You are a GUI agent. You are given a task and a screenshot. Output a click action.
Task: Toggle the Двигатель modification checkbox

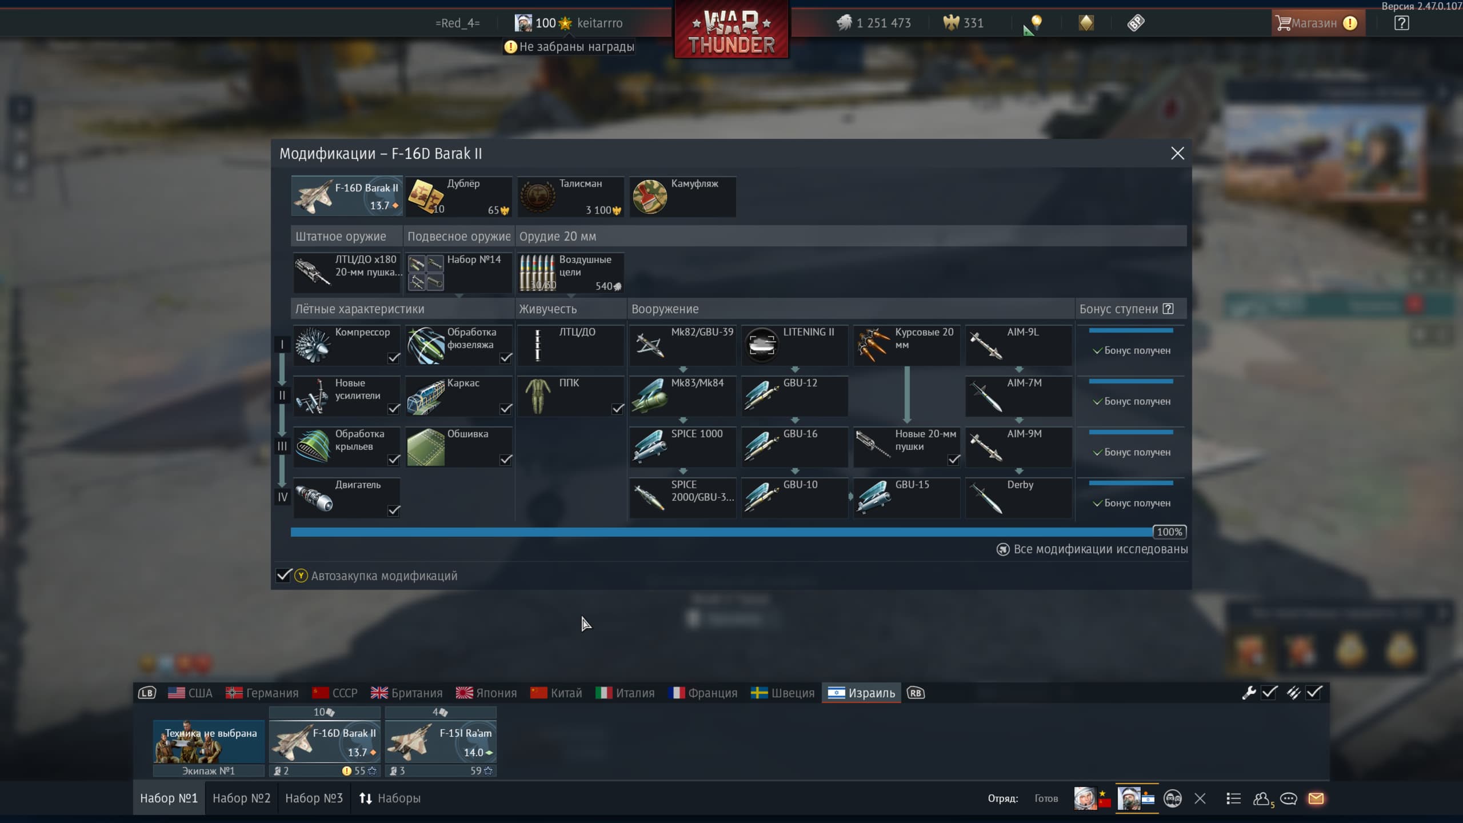tap(394, 510)
